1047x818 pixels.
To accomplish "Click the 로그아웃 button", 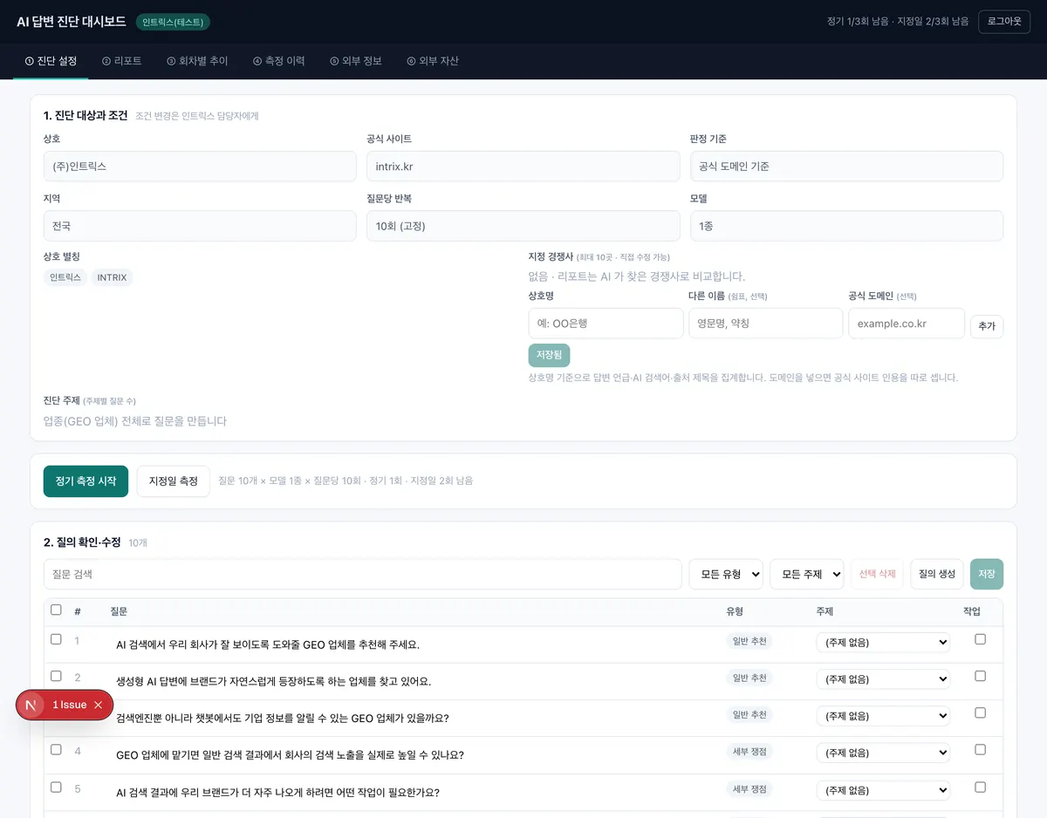I will point(1004,21).
